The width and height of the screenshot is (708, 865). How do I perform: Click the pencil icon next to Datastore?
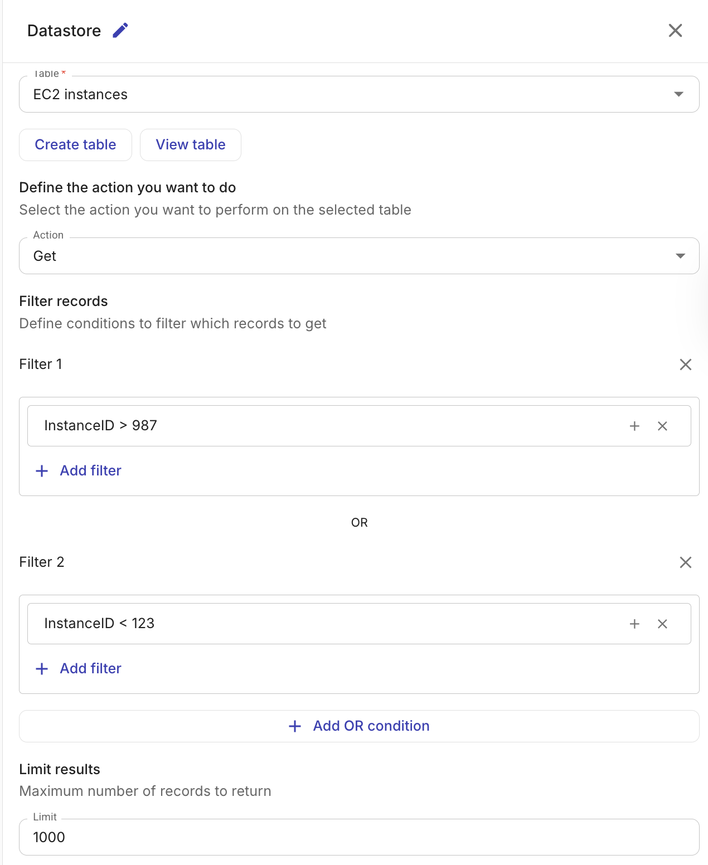(x=120, y=30)
